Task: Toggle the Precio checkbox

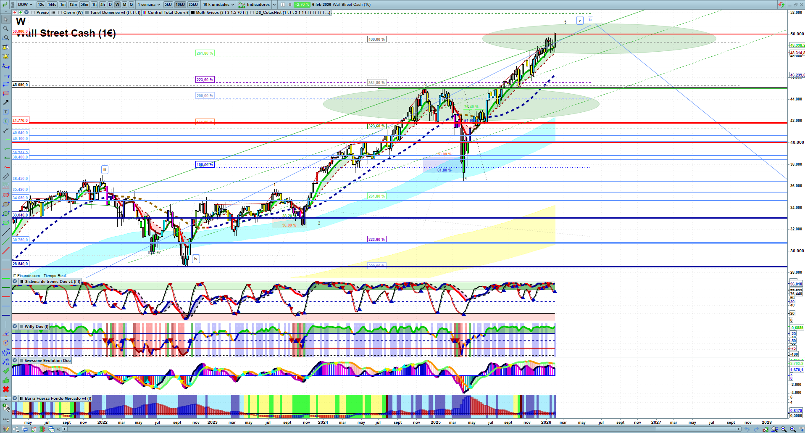Action: 34,13
